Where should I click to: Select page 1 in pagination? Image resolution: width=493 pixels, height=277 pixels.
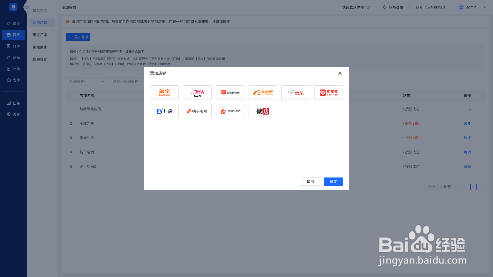(473, 187)
